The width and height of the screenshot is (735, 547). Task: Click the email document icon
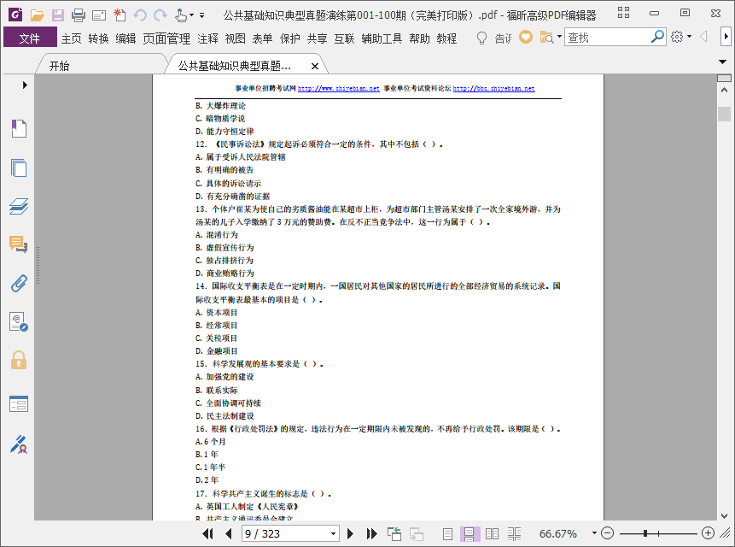[99, 15]
